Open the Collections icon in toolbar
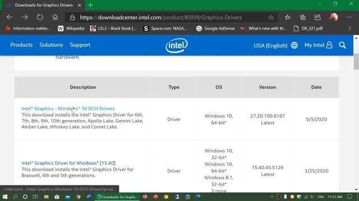This screenshot has height=201, width=359. click(x=303, y=17)
